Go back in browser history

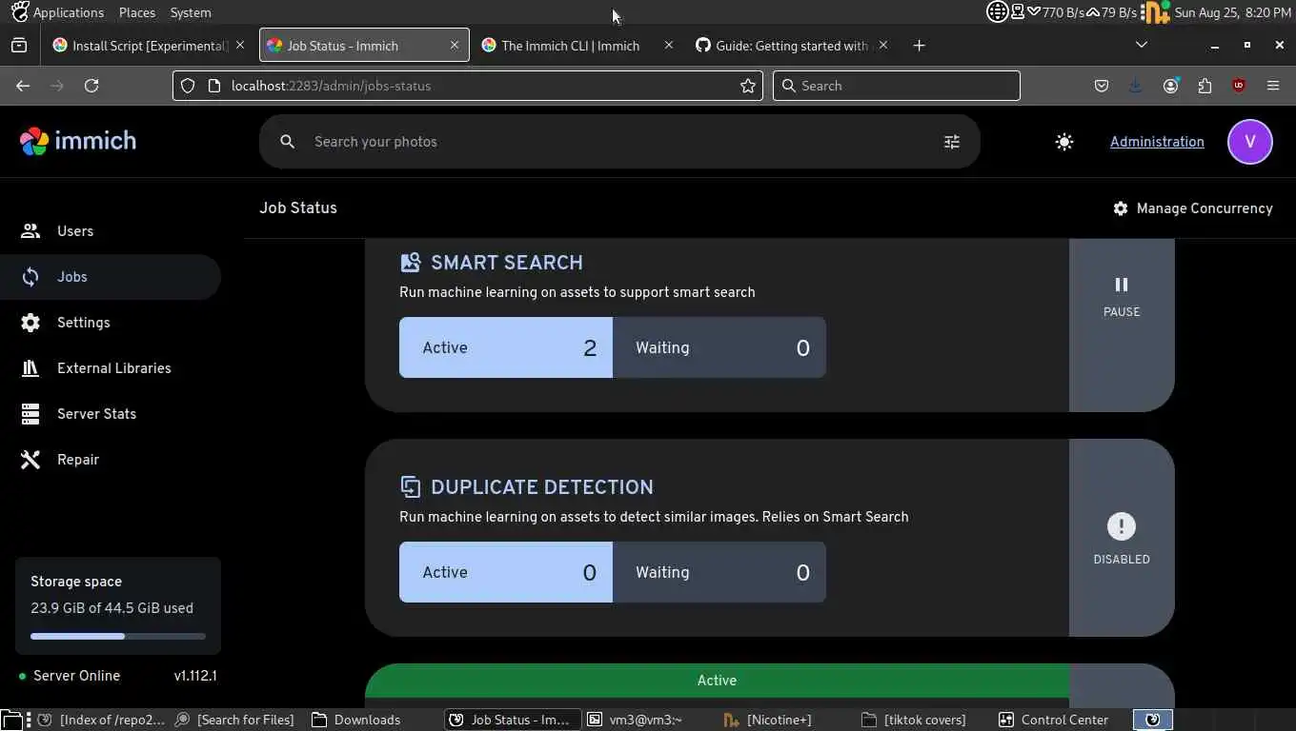[23, 86]
